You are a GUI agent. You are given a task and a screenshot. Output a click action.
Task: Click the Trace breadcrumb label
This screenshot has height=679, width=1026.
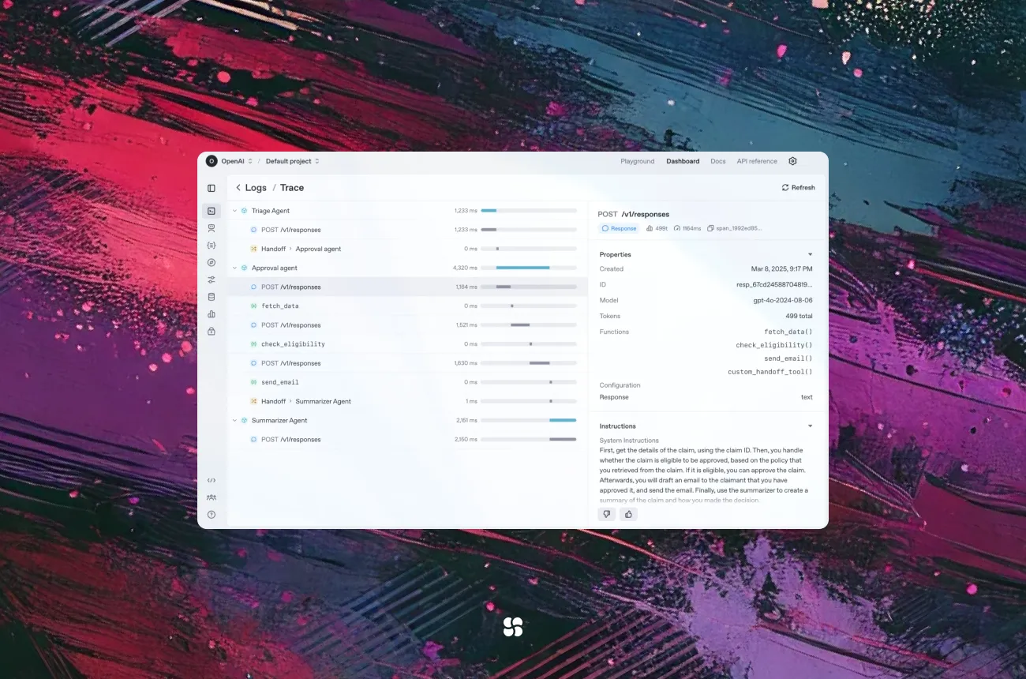click(x=292, y=188)
